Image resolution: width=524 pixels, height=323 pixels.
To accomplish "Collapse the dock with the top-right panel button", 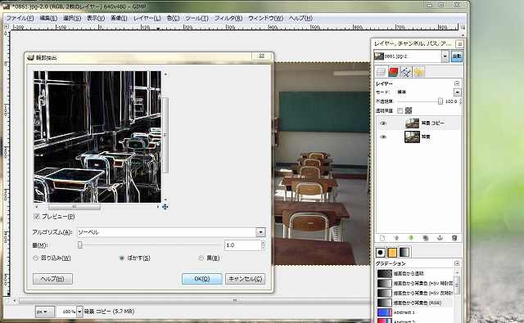I will click(460, 44).
